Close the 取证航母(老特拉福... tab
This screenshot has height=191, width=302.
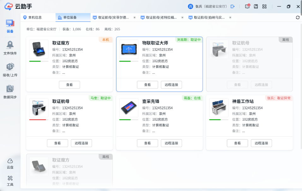pyautogui.click(x=182, y=17)
